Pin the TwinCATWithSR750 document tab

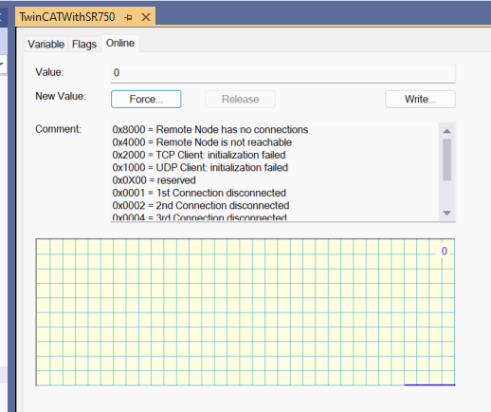point(128,17)
